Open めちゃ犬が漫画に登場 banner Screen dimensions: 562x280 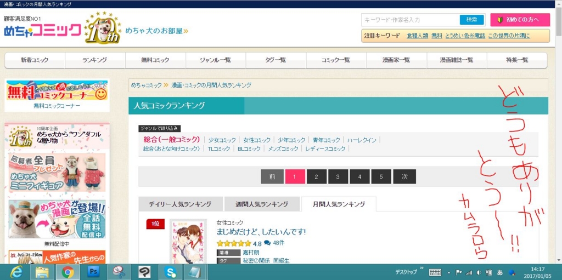pyautogui.click(x=57, y=219)
